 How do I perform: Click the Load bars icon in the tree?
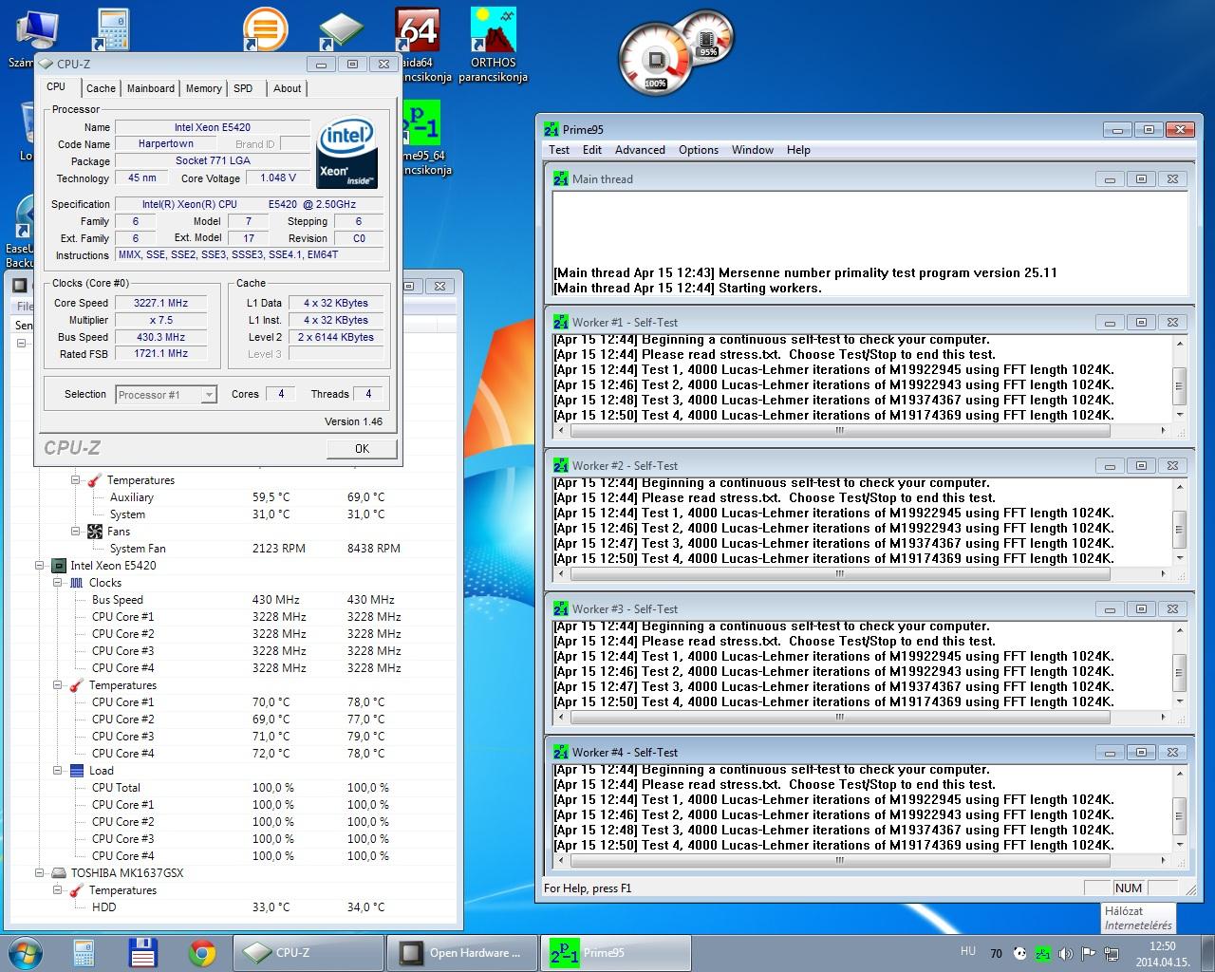(x=77, y=771)
